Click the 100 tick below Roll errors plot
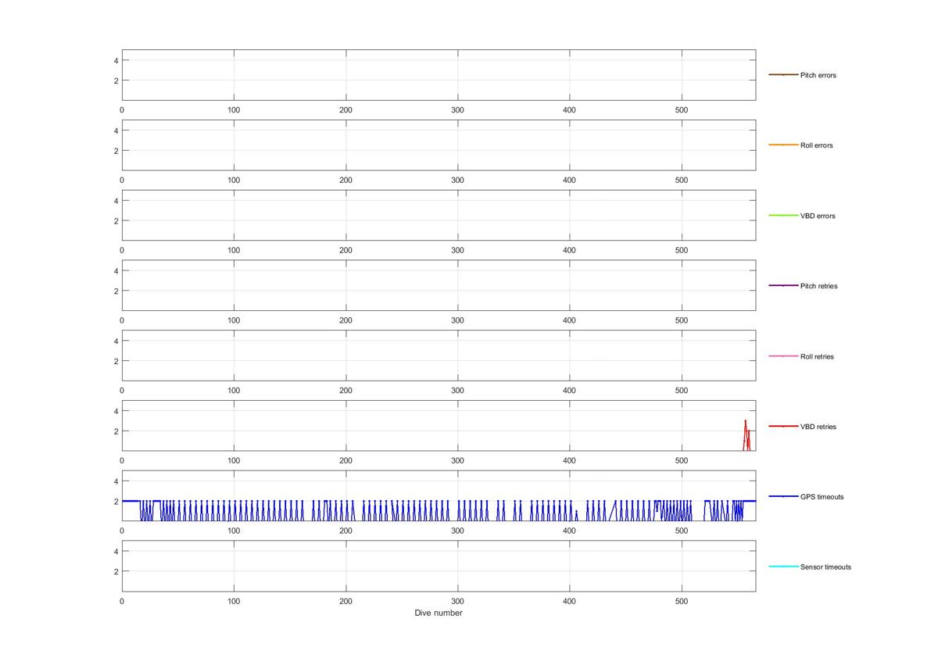938x665 pixels. point(234,181)
